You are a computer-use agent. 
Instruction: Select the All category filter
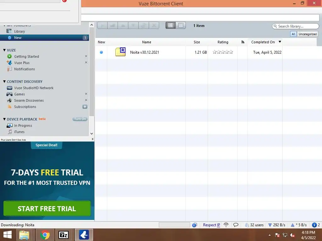(x=293, y=34)
